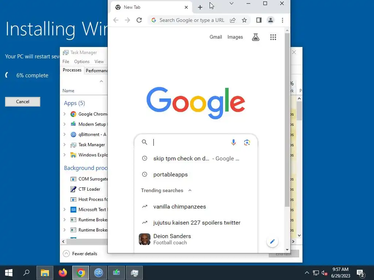Click Chrome's back navigation arrow
Image resolution: width=374 pixels, height=280 pixels.
[x=116, y=20]
